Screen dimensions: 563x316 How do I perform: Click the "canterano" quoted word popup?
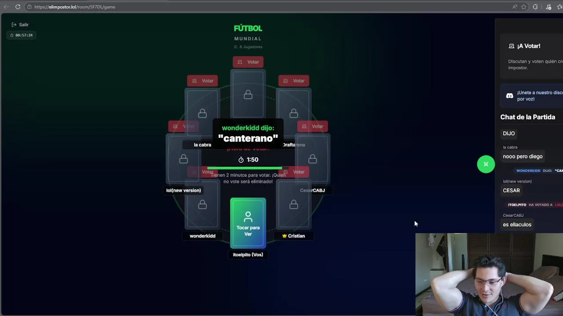248,139
